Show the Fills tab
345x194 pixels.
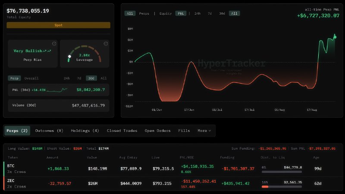coord(184,131)
